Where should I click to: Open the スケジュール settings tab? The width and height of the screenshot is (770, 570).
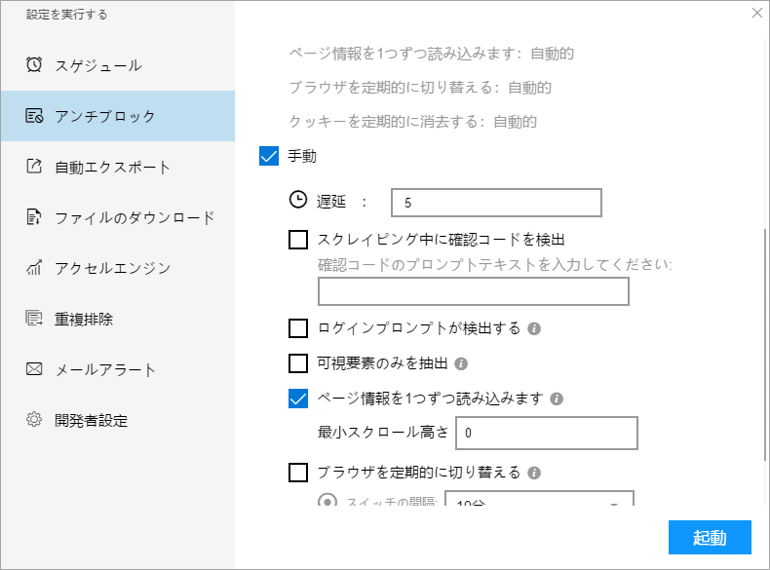point(97,65)
